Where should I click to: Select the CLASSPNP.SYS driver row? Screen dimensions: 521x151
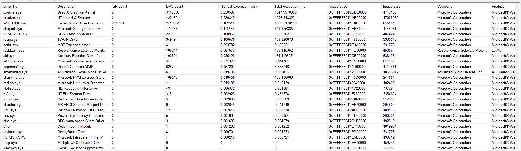258,34
